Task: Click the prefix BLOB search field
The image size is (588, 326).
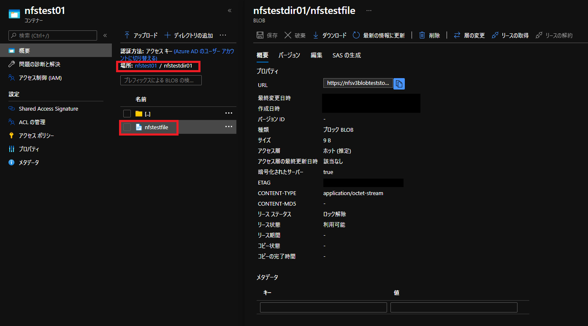Action: (x=161, y=80)
